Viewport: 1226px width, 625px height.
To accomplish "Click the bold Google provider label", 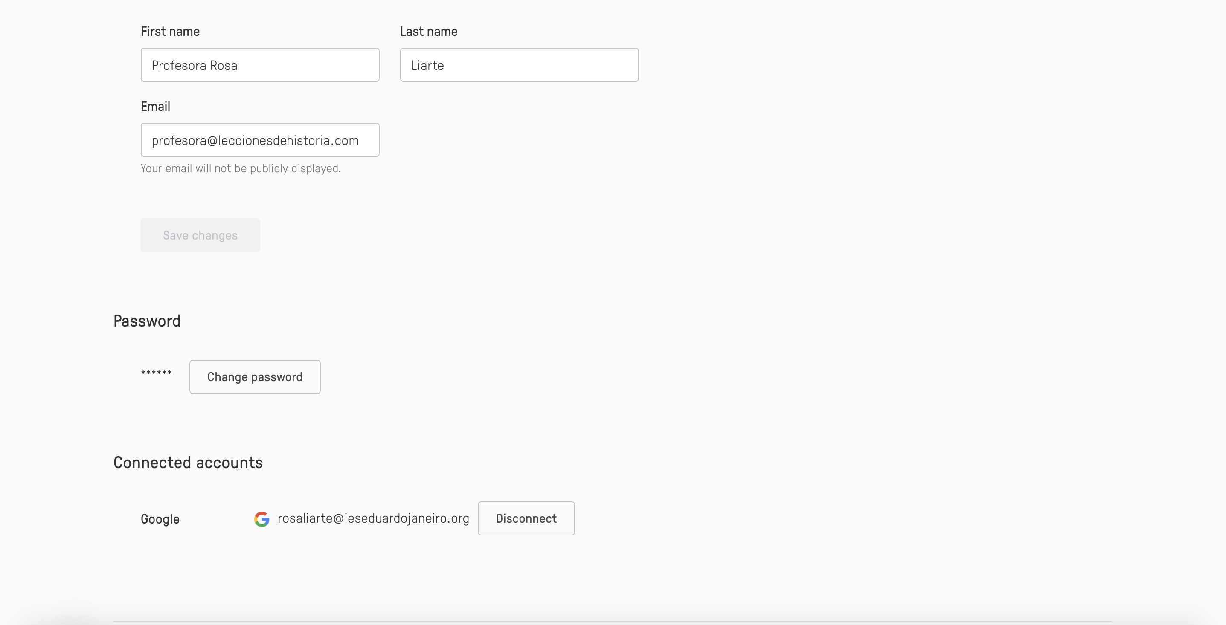I will (160, 519).
